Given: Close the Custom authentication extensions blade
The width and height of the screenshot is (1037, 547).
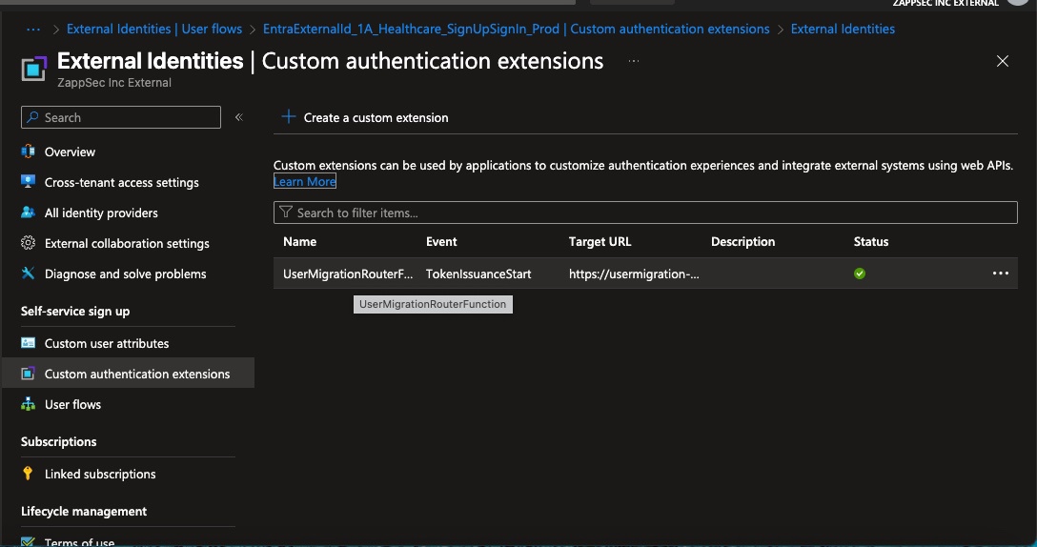Looking at the screenshot, I should (x=1002, y=61).
